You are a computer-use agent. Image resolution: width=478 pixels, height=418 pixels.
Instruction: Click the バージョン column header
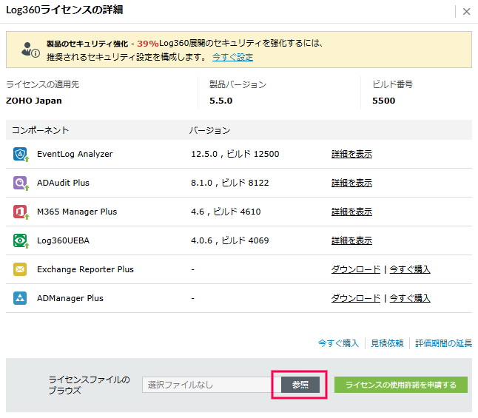coord(209,130)
